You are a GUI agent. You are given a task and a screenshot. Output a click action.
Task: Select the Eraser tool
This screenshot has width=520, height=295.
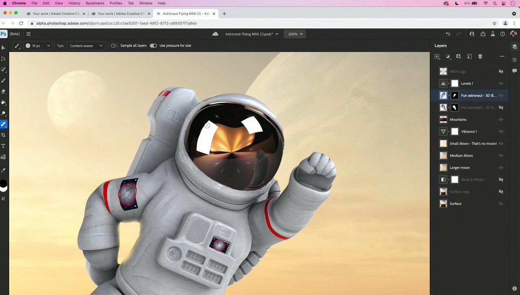(x=3, y=91)
